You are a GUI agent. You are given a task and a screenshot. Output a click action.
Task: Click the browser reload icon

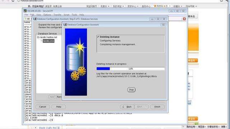13,1
